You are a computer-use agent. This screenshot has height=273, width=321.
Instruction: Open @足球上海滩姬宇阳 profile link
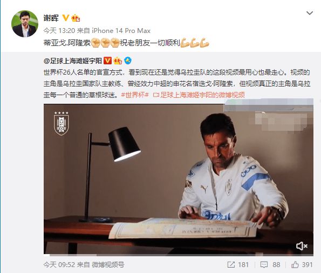(x=73, y=61)
